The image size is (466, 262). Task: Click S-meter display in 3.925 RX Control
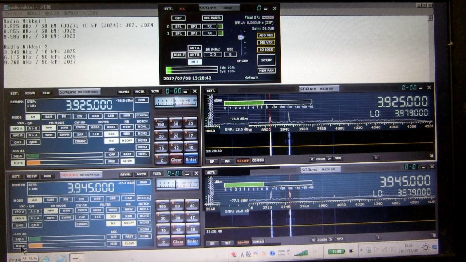point(175,102)
